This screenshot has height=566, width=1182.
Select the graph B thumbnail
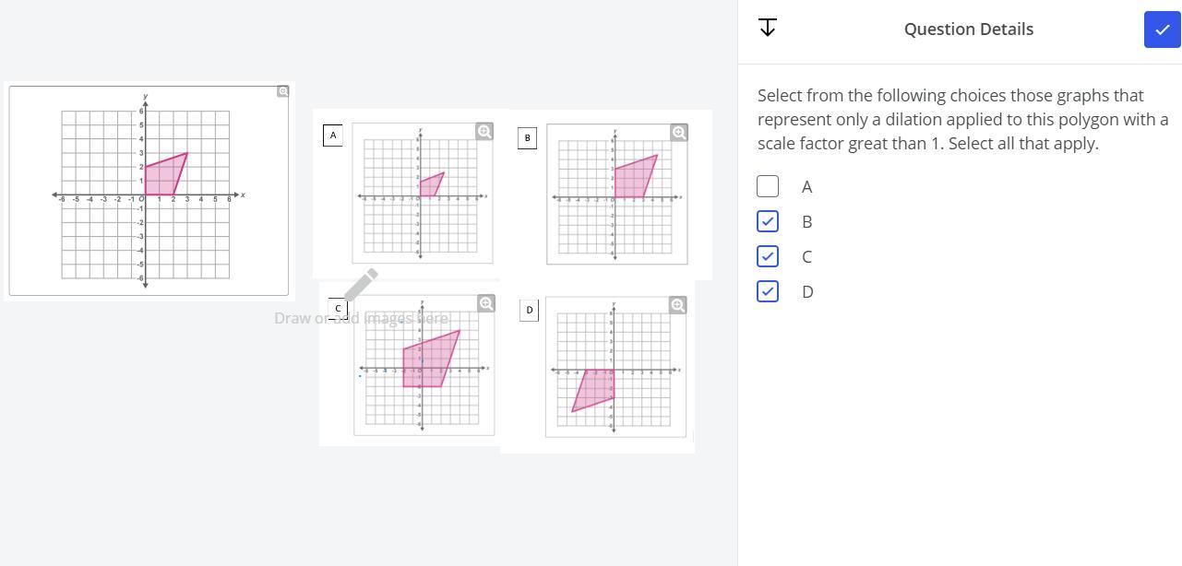616,195
